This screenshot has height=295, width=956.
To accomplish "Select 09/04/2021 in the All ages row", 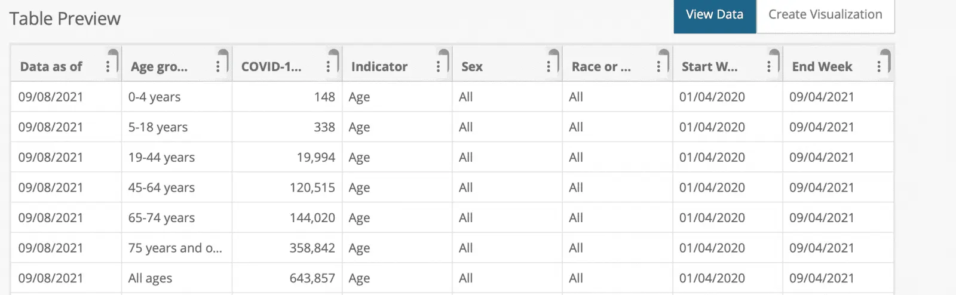I will tap(822, 278).
